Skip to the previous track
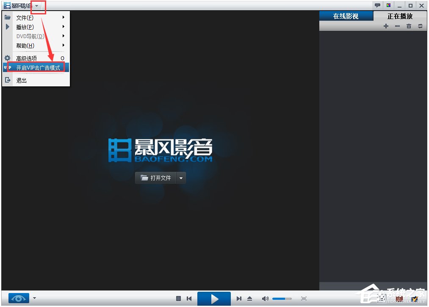Screen dimensions: 429x307 tap(189, 299)
